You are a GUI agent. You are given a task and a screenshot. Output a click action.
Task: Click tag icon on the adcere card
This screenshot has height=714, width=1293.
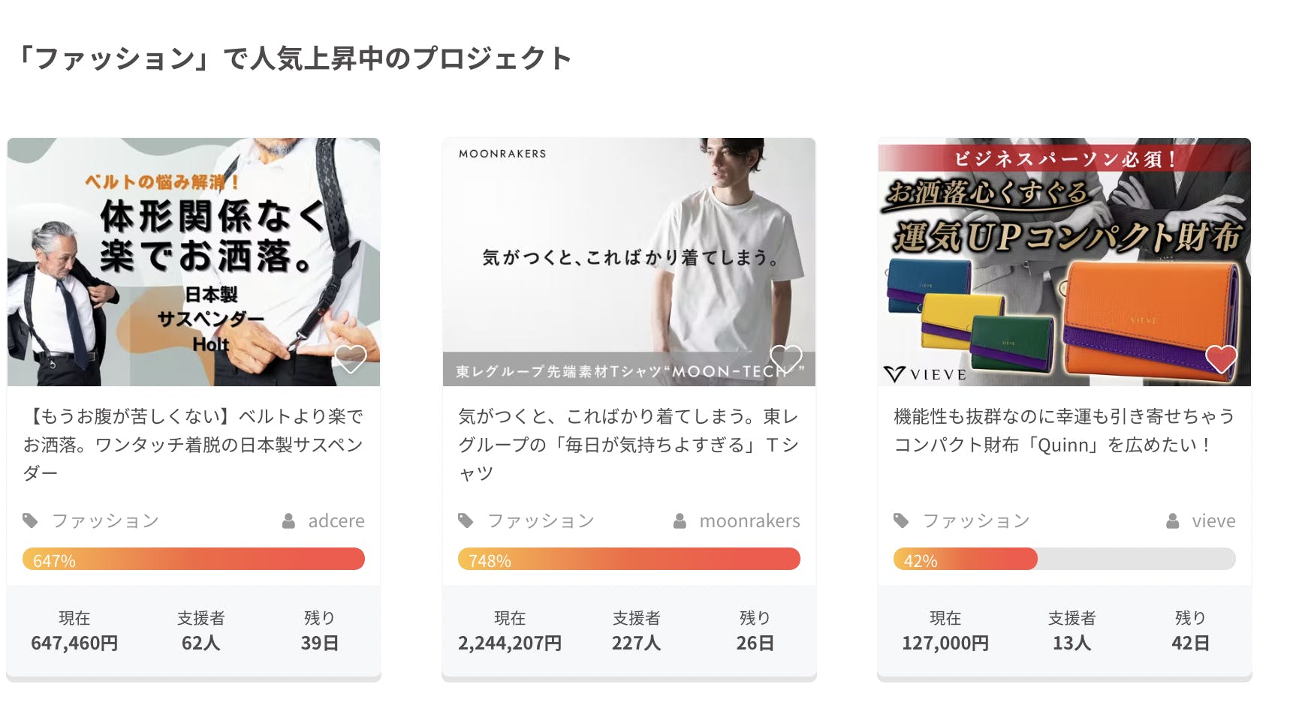click(x=30, y=520)
